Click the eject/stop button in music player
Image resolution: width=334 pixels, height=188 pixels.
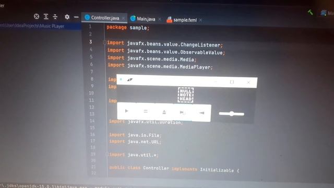(164, 112)
